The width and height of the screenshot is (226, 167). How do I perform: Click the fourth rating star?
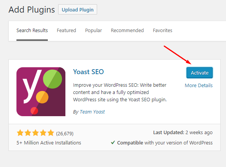[43, 133]
